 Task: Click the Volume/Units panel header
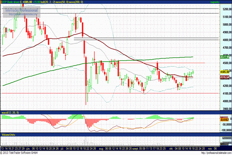point(10,134)
